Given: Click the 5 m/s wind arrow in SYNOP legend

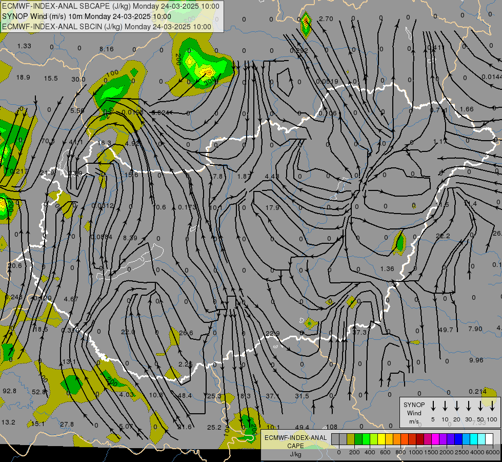Looking at the screenshot, I should 433,406.
